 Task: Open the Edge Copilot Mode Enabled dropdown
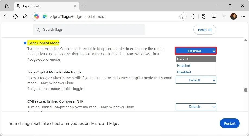(196, 51)
